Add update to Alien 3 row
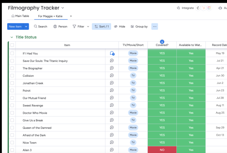Image resolution: width=227 pixels, height=153 pixels. [112, 150]
